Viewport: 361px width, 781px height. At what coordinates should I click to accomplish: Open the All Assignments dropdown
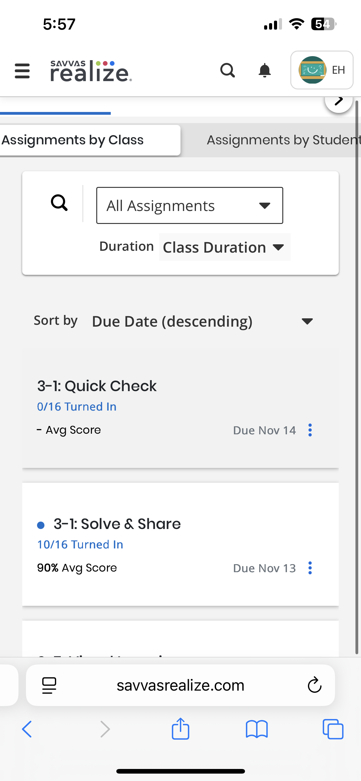pyautogui.click(x=189, y=205)
